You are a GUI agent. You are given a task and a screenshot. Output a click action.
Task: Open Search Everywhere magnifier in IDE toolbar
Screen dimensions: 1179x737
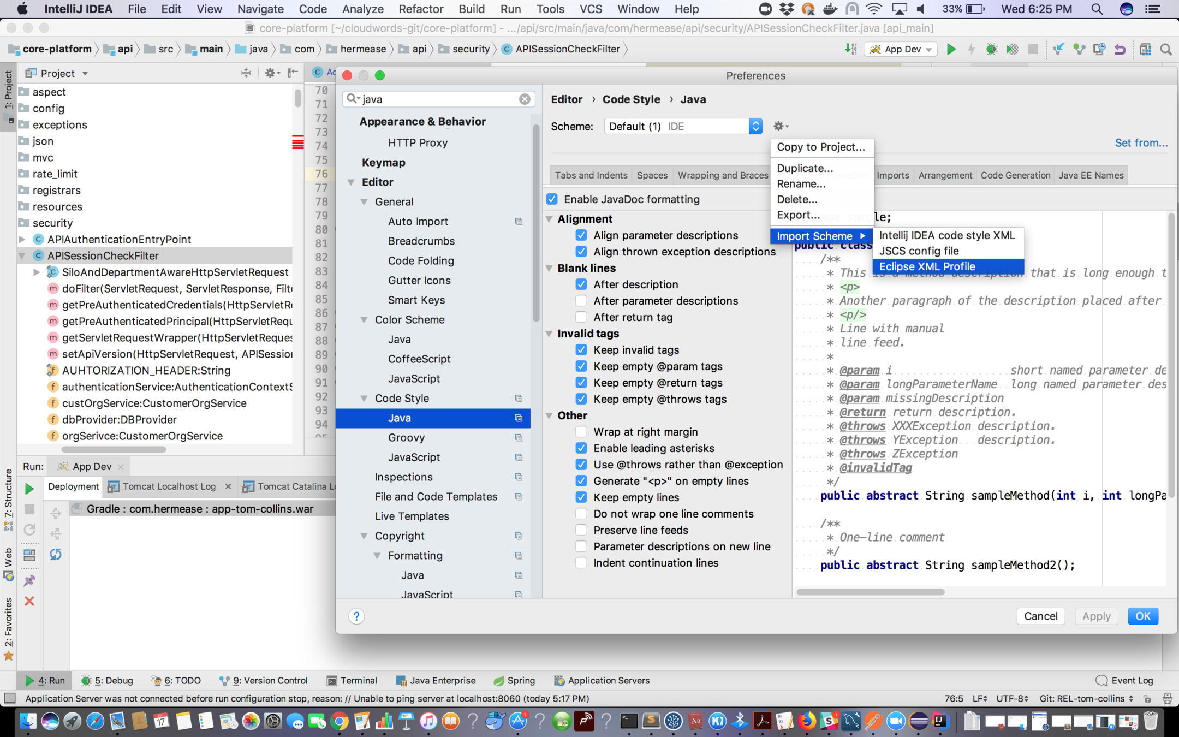click(1166, 49)
